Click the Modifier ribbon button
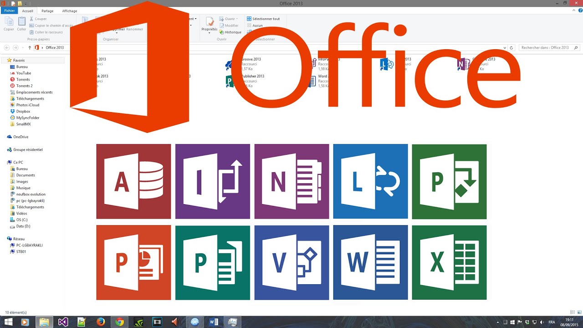 [x=229, y=26]
